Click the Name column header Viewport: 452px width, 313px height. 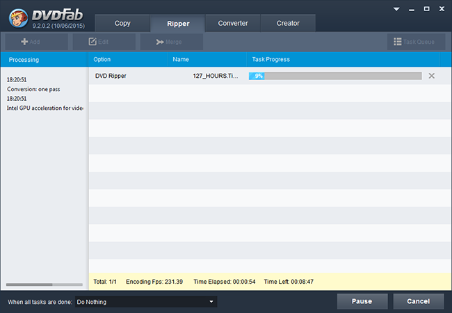[x=207, y=60]
